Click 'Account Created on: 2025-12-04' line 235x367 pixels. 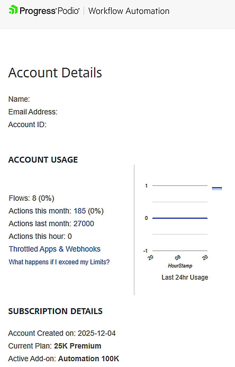point(62,333)
